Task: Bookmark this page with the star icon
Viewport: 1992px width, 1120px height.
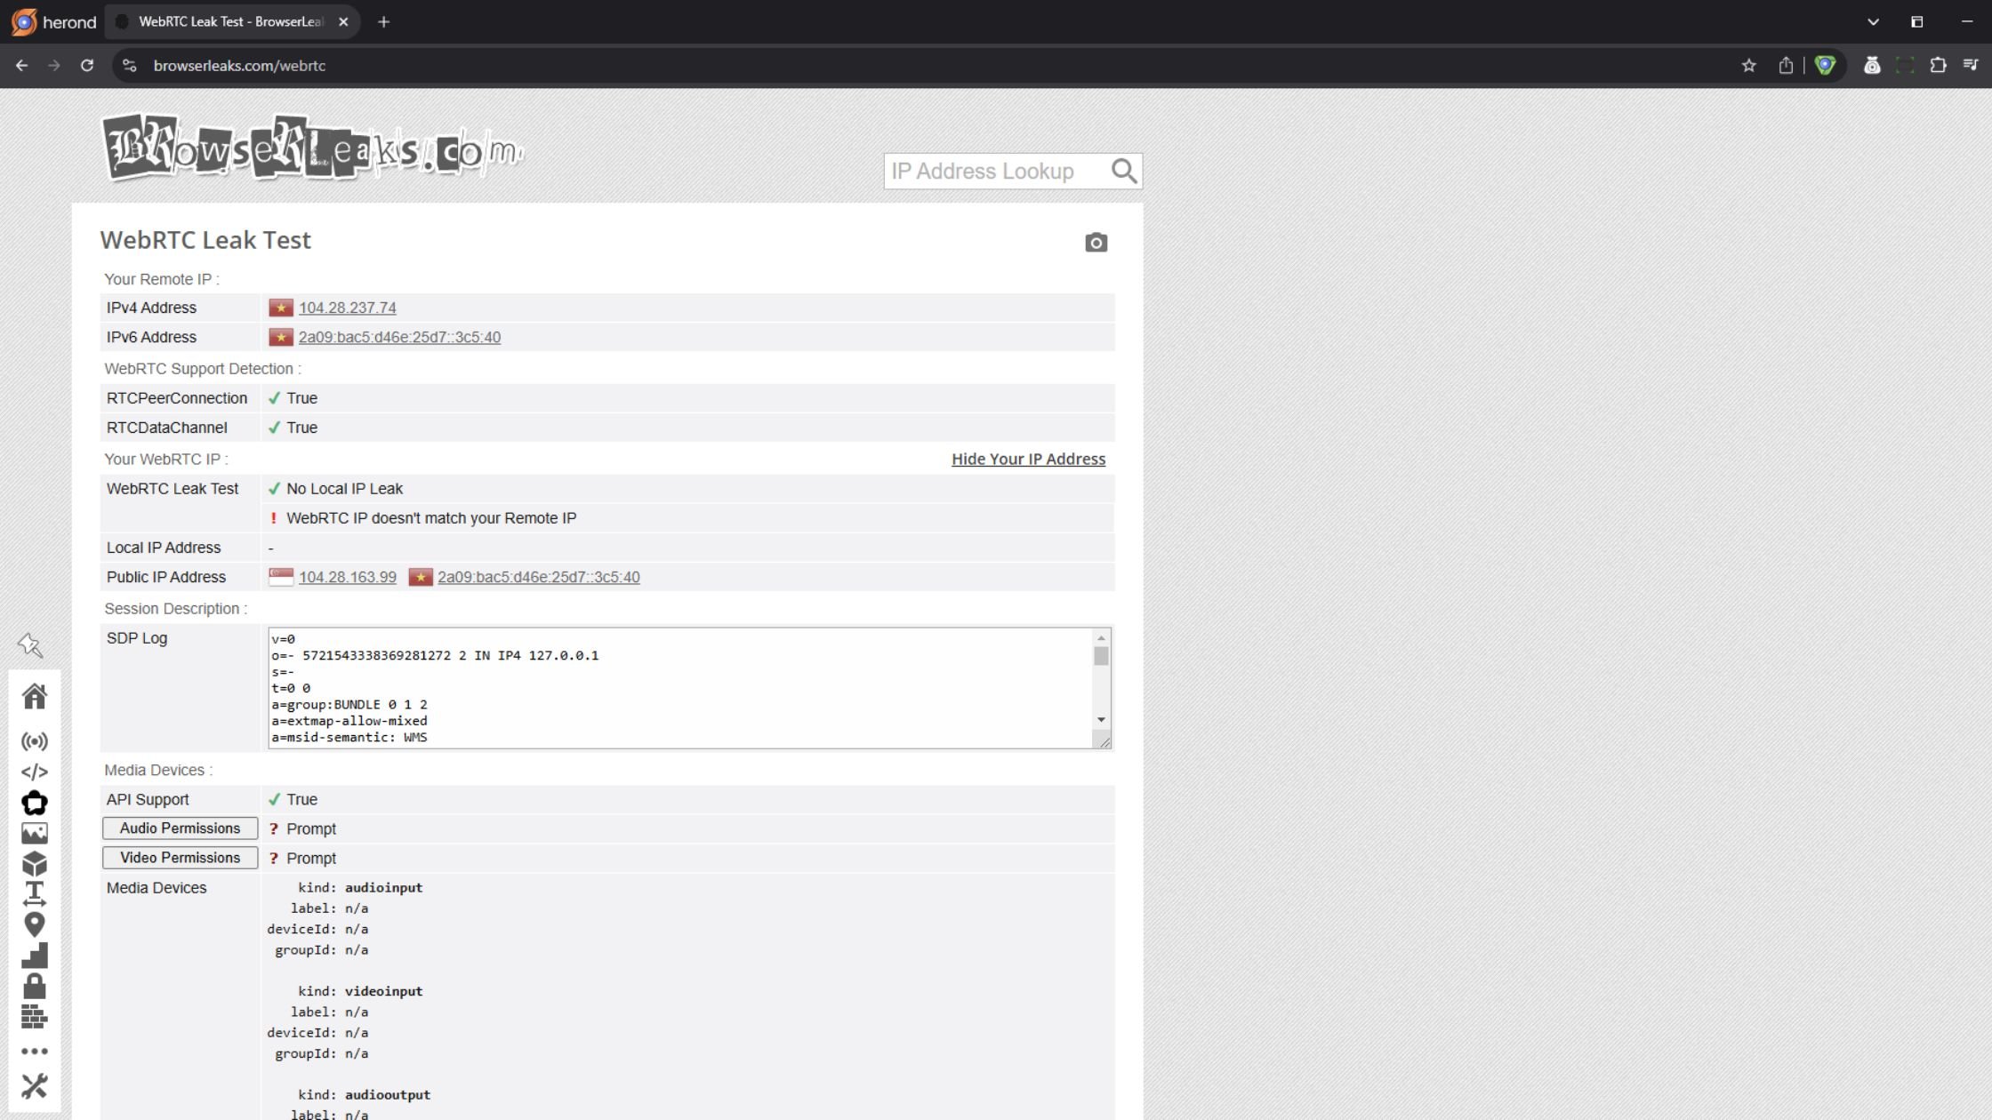Action: [1748, 66]
